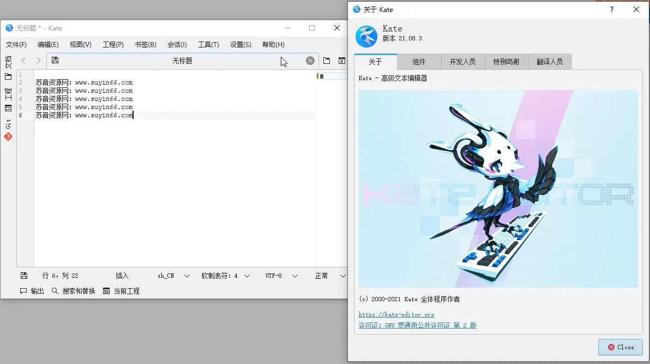Click the Kate icon in main window title bar
Viewport: 650px width, 364px height.
pyautogui.click(x=9, y=28)
